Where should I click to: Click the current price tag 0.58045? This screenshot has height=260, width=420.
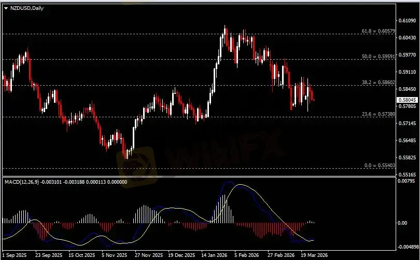pyautogui.click(x=408, y=100)
